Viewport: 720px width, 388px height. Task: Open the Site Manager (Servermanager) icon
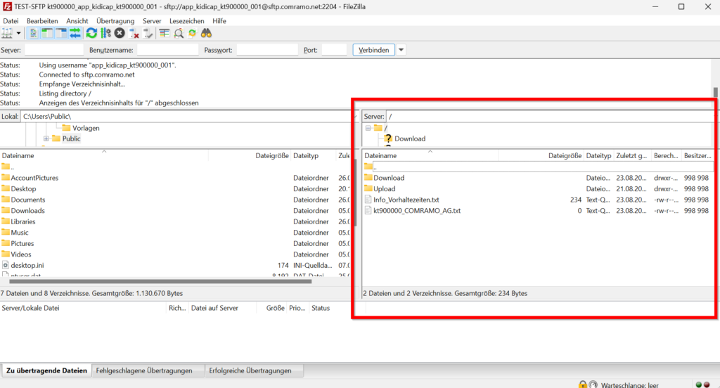coord(7,33)
